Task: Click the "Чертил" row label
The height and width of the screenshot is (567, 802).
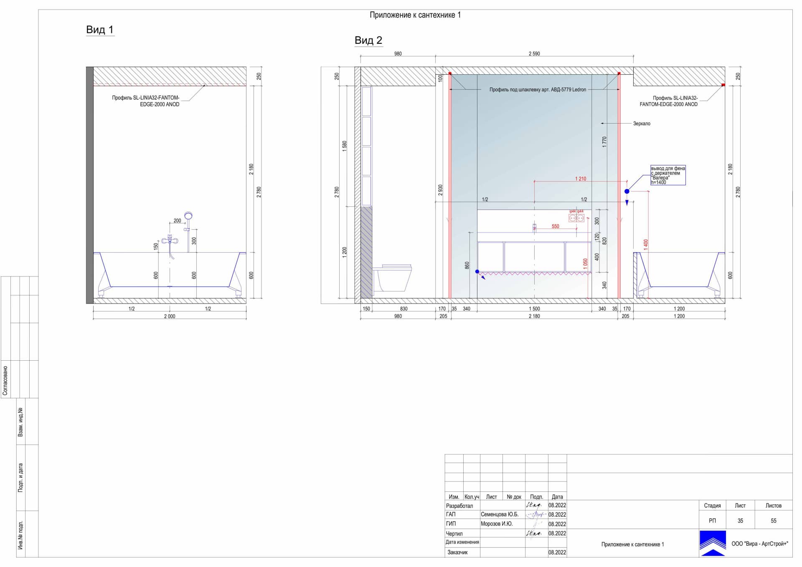Action: click(454, 534)
